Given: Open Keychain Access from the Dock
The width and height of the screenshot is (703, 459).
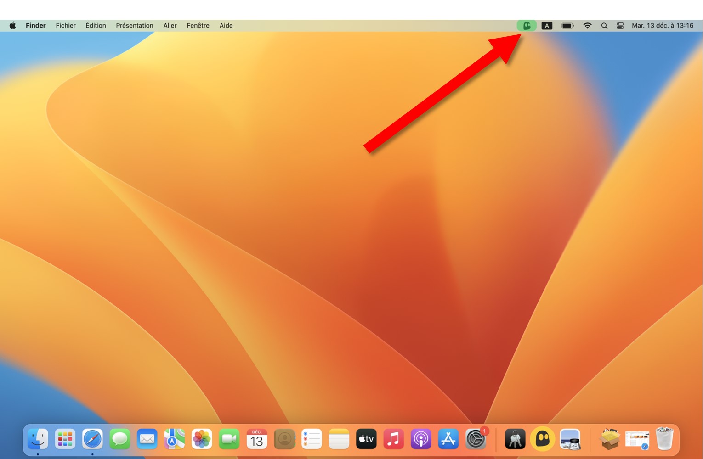Looking at the screenshot, I should tap(515, 439).
